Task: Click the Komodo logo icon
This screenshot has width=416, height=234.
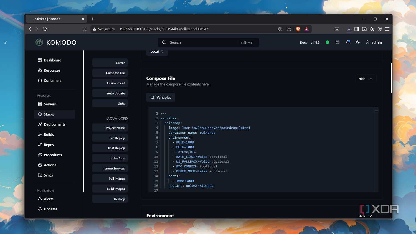Action: point(39,42)
